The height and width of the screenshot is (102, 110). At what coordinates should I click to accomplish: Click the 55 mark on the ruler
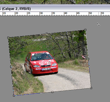coord(103,13)
